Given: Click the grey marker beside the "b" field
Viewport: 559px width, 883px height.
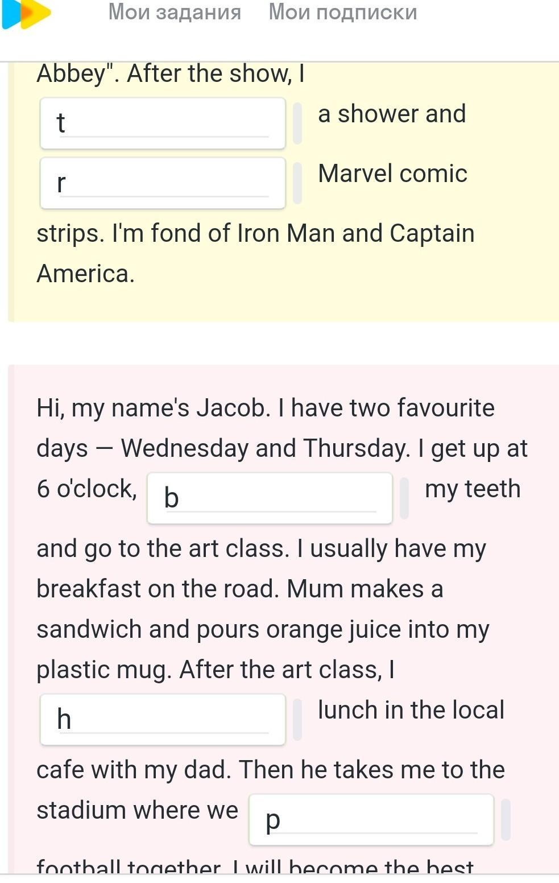Looking at the screenshot, I should point(404,498).
